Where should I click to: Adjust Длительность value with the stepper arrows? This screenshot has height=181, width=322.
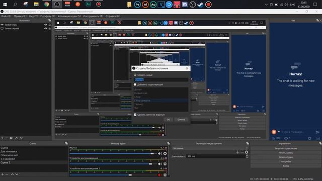click(x=247, y=156)
